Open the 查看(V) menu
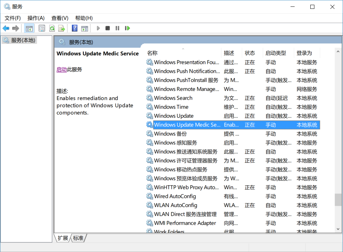This screenshot has height=252, width=343. pyautogui.click(x=60, y=18)
